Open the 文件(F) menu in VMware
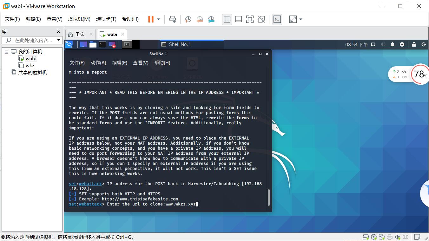This screenshot has width=429, height=241. [12, 19]
